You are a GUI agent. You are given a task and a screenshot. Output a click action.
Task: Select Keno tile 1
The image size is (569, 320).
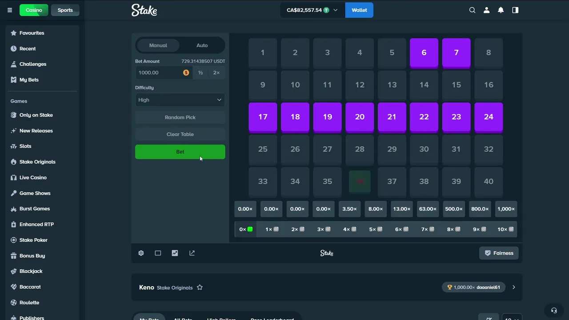(x=263, y=53)
